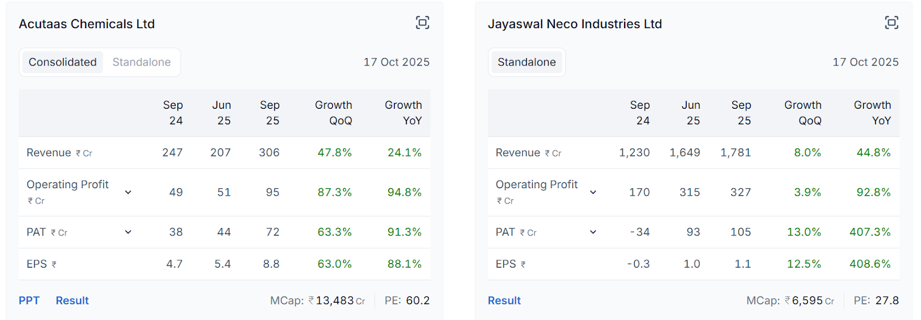Click Acutaas revenue QoQ growth 47.8%
This screenshot has width=921, height=320.
click(x=334, y=153)
